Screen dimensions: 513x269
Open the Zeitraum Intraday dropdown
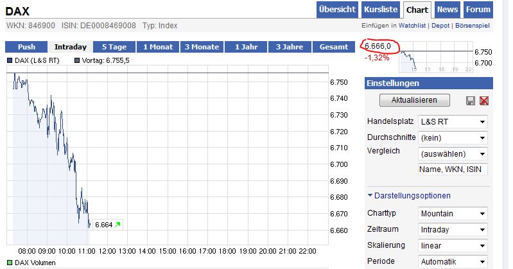point(453,230)
